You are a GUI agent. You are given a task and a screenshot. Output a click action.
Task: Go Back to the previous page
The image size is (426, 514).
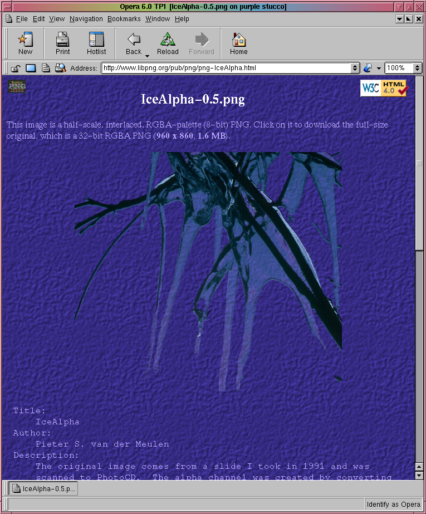tap(134, 43)
